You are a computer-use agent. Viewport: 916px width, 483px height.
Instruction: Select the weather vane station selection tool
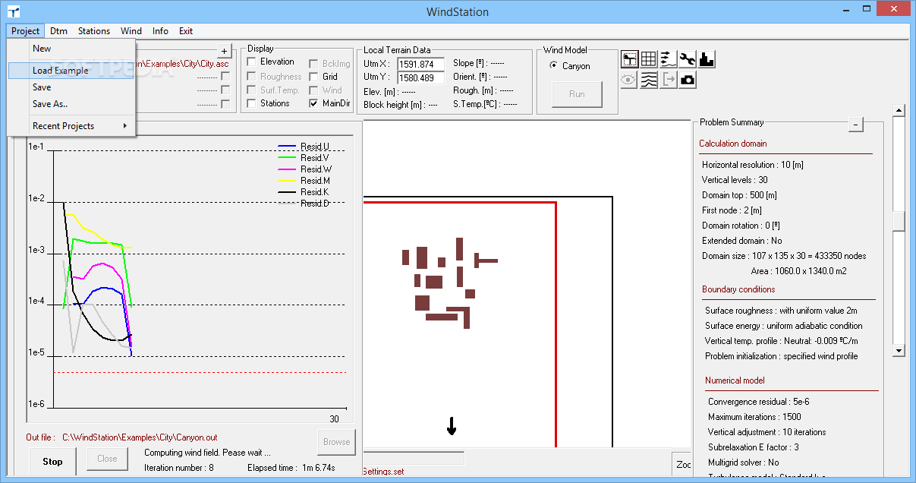[629, 59]
